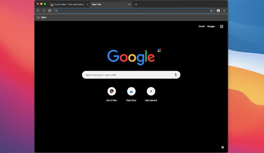
Task: Start voice search with the microphone
Action: [176, 75]
